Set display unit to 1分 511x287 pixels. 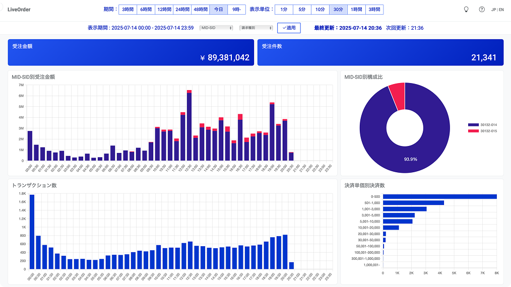[x=284, y=9]
